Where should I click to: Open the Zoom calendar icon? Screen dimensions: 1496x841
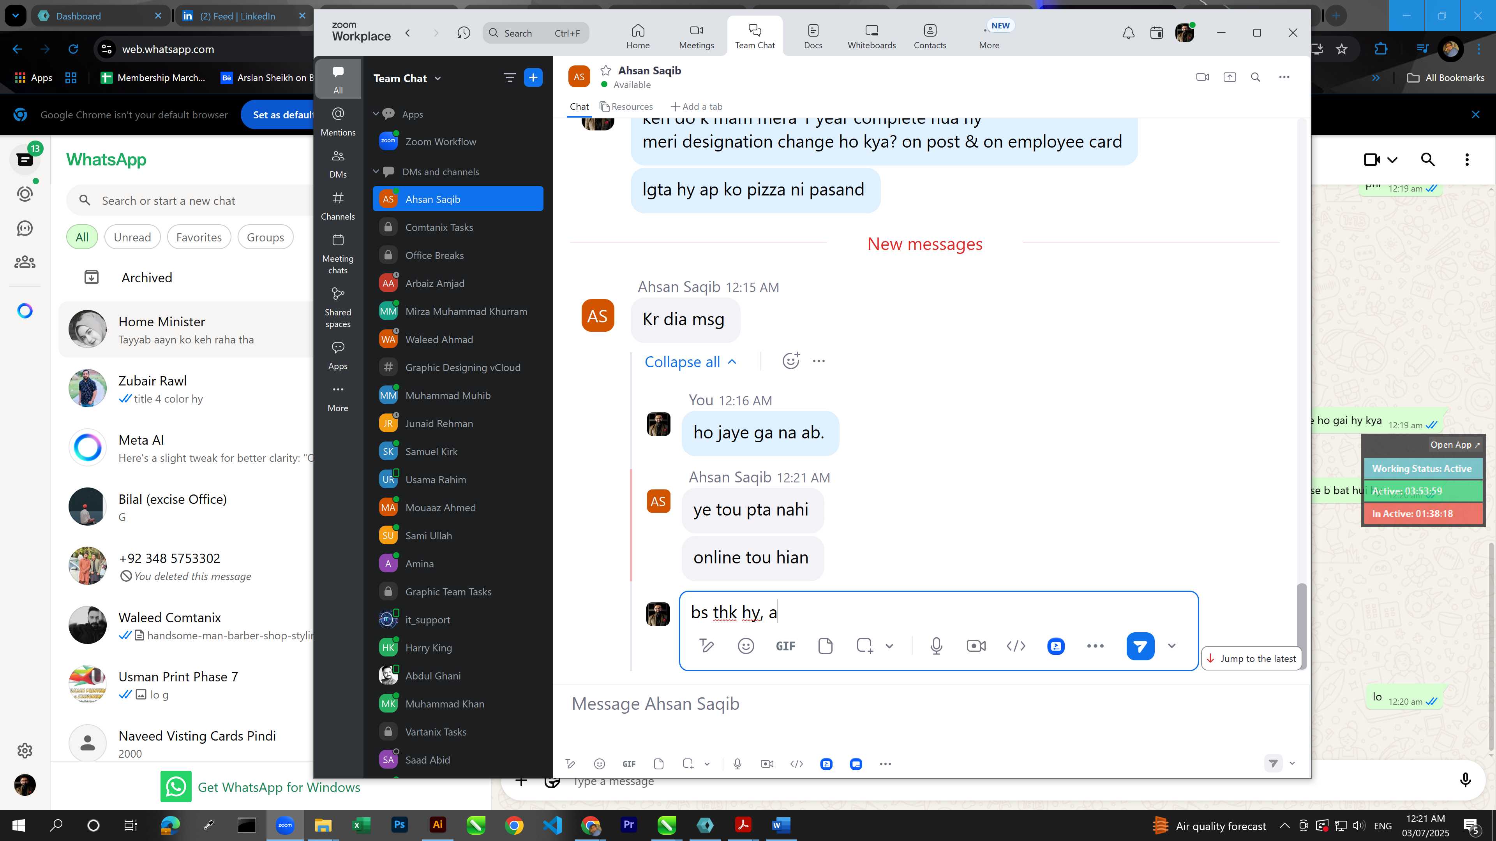tap(1156, 33)
